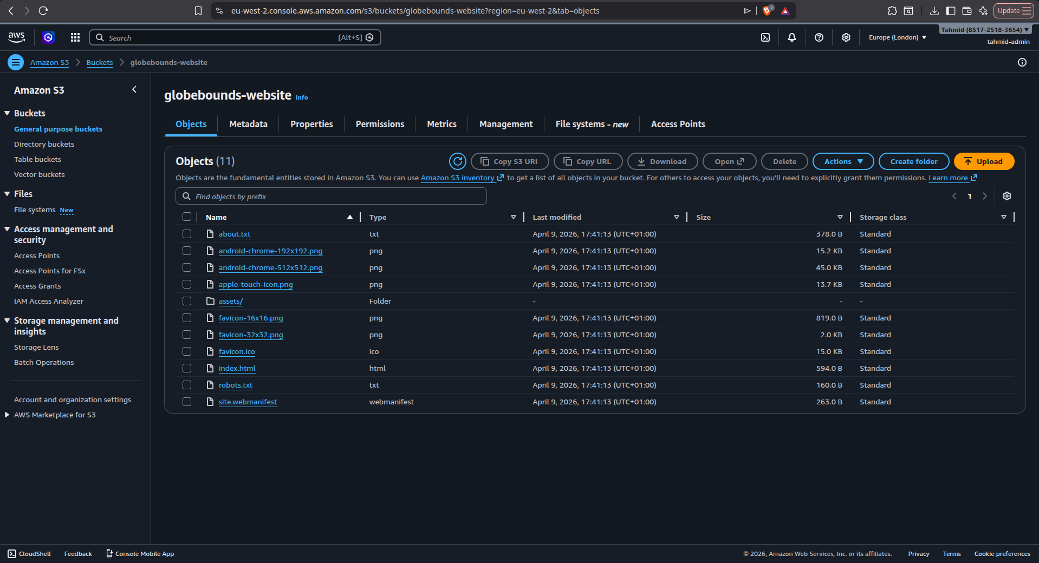Expand AWS Marketplace for S3

[x=7, y=415]
